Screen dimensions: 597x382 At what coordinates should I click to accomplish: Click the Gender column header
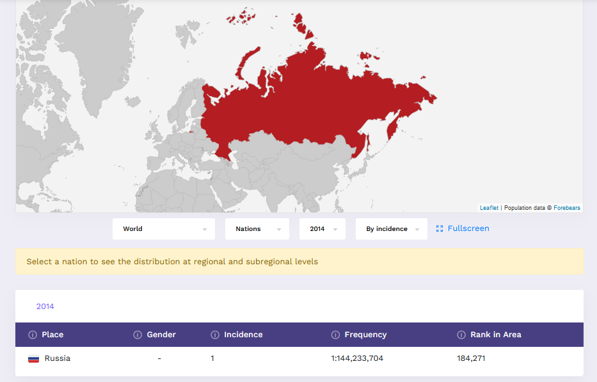point(161,335)
